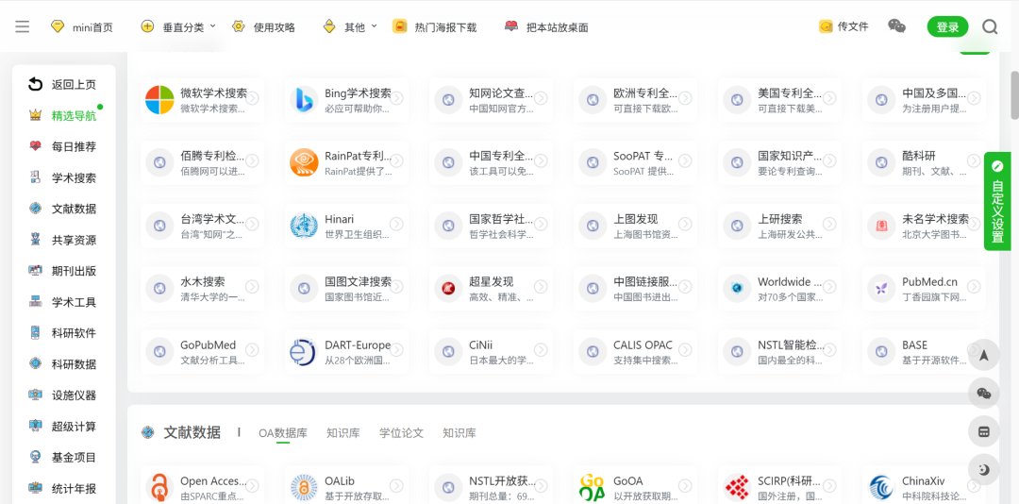This screenshot has height=504, width=1019.
Task: Open the WeChat icon in top bar
Action: tap(896, 26)
